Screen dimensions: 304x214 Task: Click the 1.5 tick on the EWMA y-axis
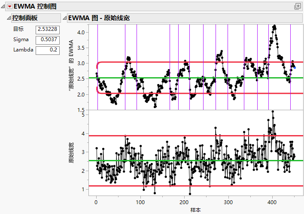click(81, 110)
